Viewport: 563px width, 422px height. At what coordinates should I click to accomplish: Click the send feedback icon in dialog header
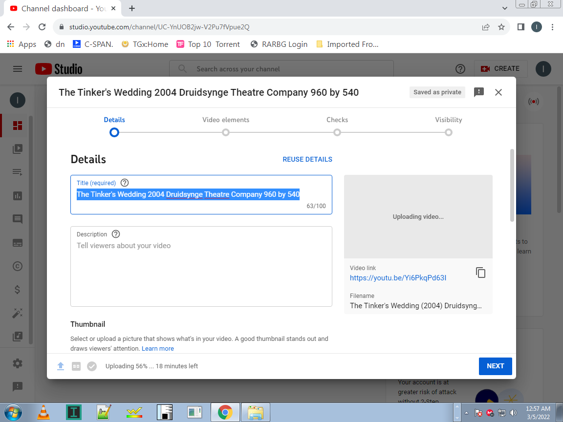(479, 92)
